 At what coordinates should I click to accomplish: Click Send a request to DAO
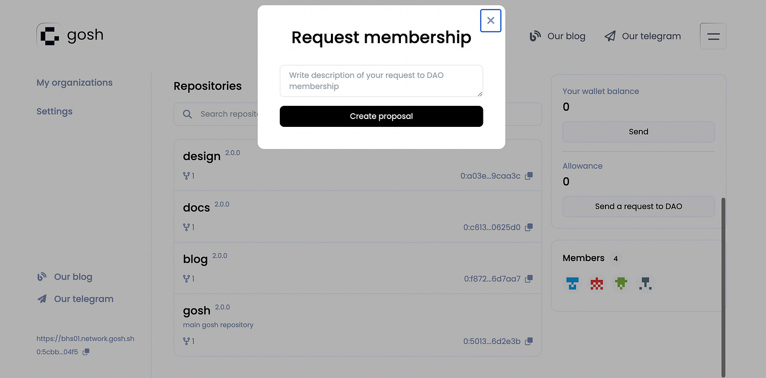638,206
